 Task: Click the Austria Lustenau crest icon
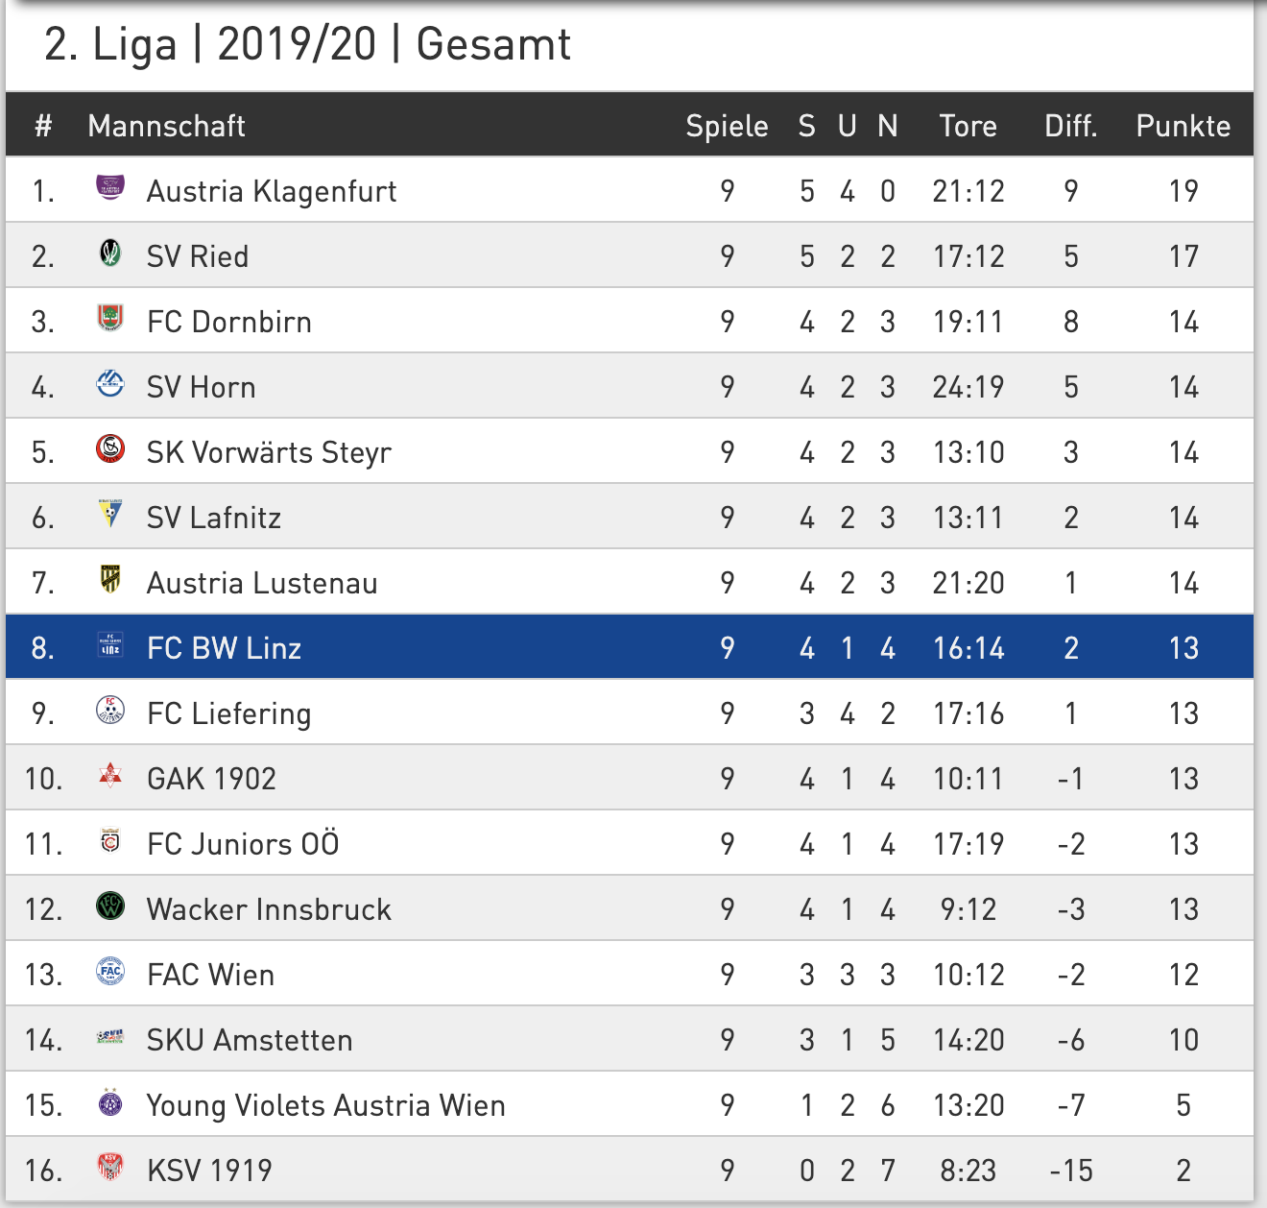[x=110, y=578]
